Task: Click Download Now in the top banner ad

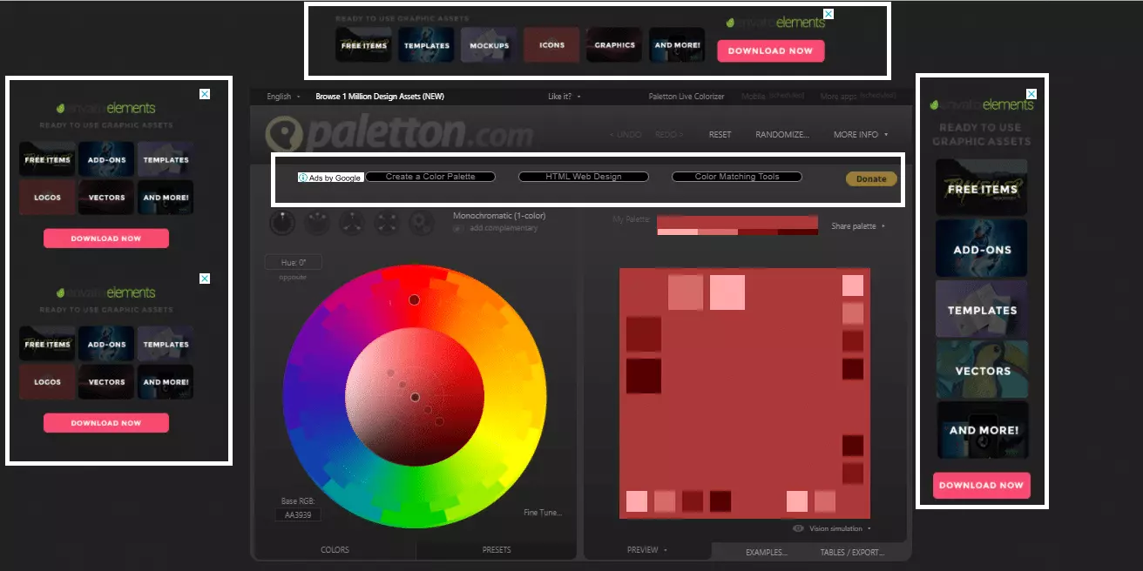Action: click(770, 50)
